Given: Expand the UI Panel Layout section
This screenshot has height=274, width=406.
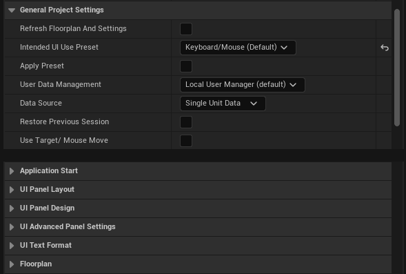Looking at the screenshot, I should (12, 190).
